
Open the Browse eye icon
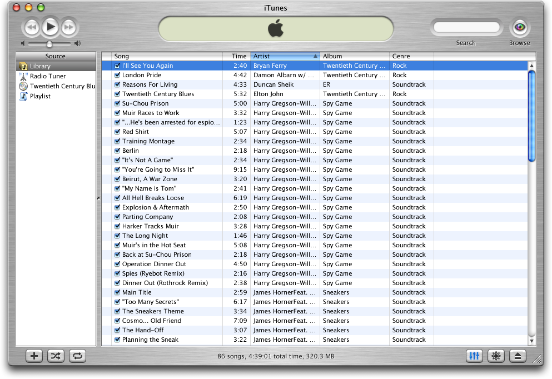click(519, 27)
